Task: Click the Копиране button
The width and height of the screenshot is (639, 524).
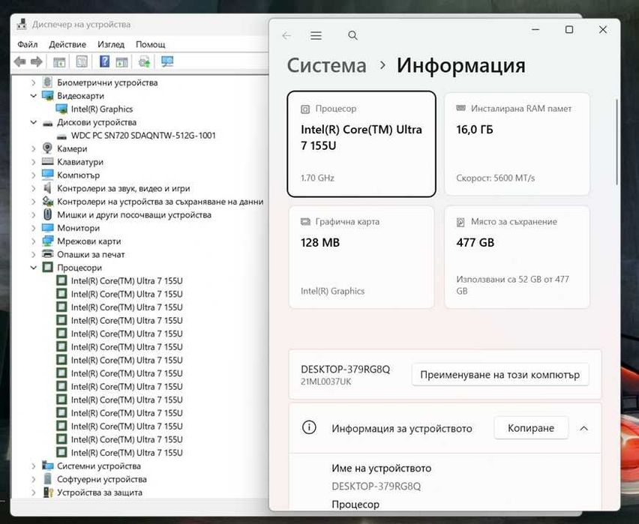Action: [x=531, y=428]
